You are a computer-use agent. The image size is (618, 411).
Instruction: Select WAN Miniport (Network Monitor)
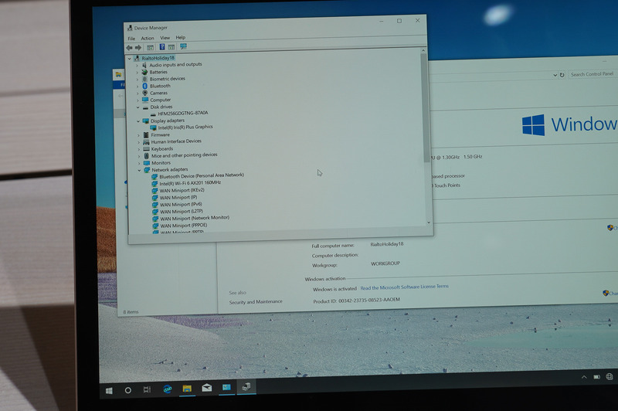click(195, 218)
